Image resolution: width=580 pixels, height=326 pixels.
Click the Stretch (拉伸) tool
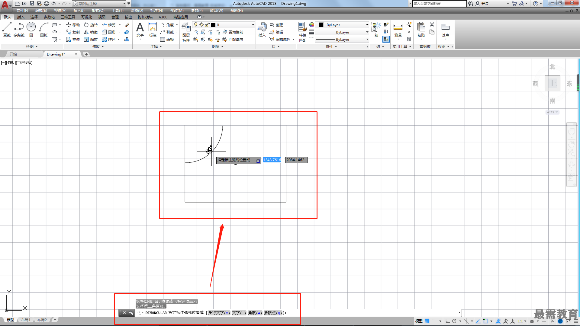click(x=73, y=39)
